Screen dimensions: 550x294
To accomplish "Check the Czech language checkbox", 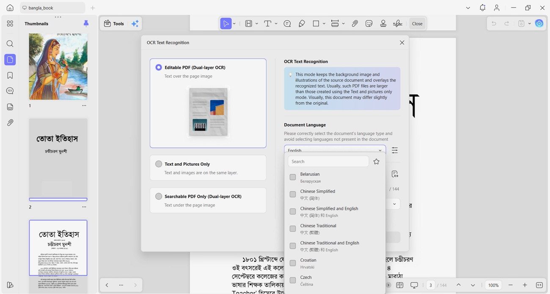I will (x=293, y=280).
